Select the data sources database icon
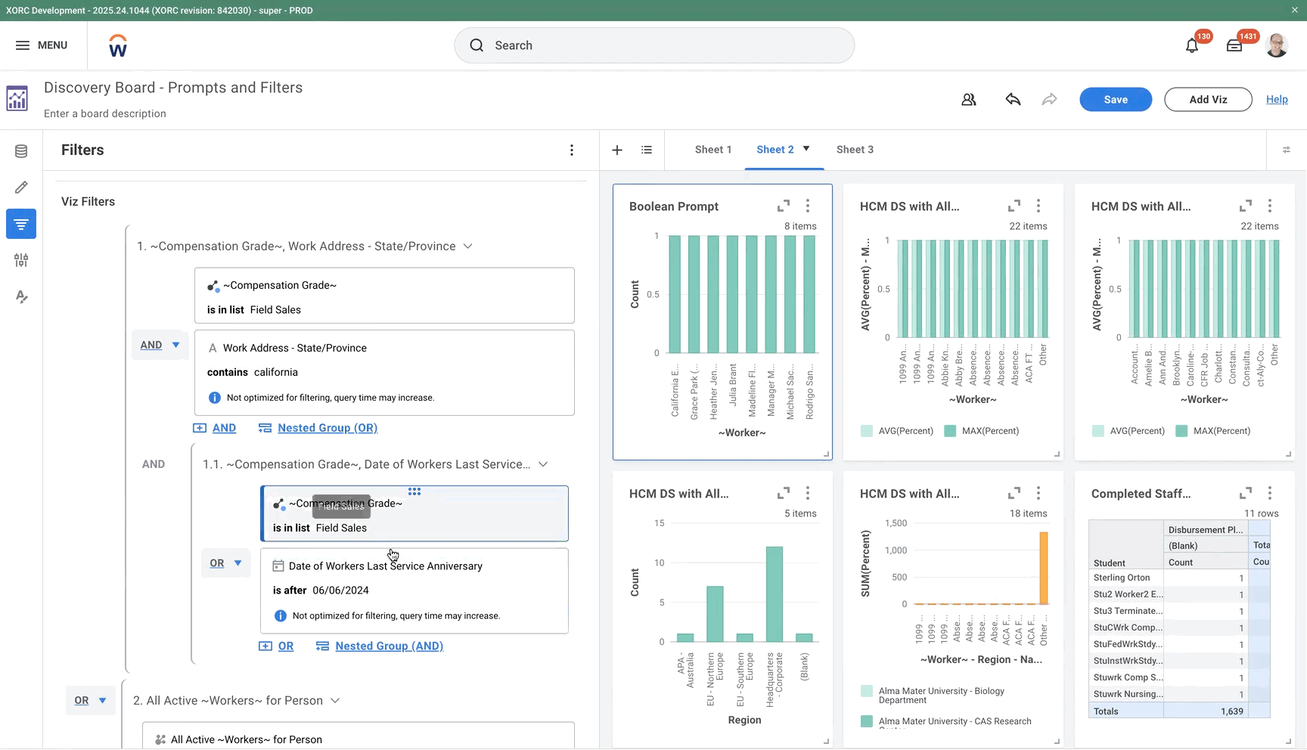 (x=21, y=151)
